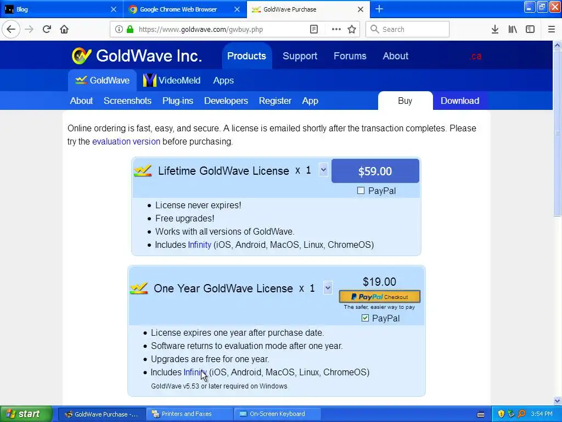Toggle reader view icon in address bar
This screenshot has width=562, height=422.
[x=313, y=29]
